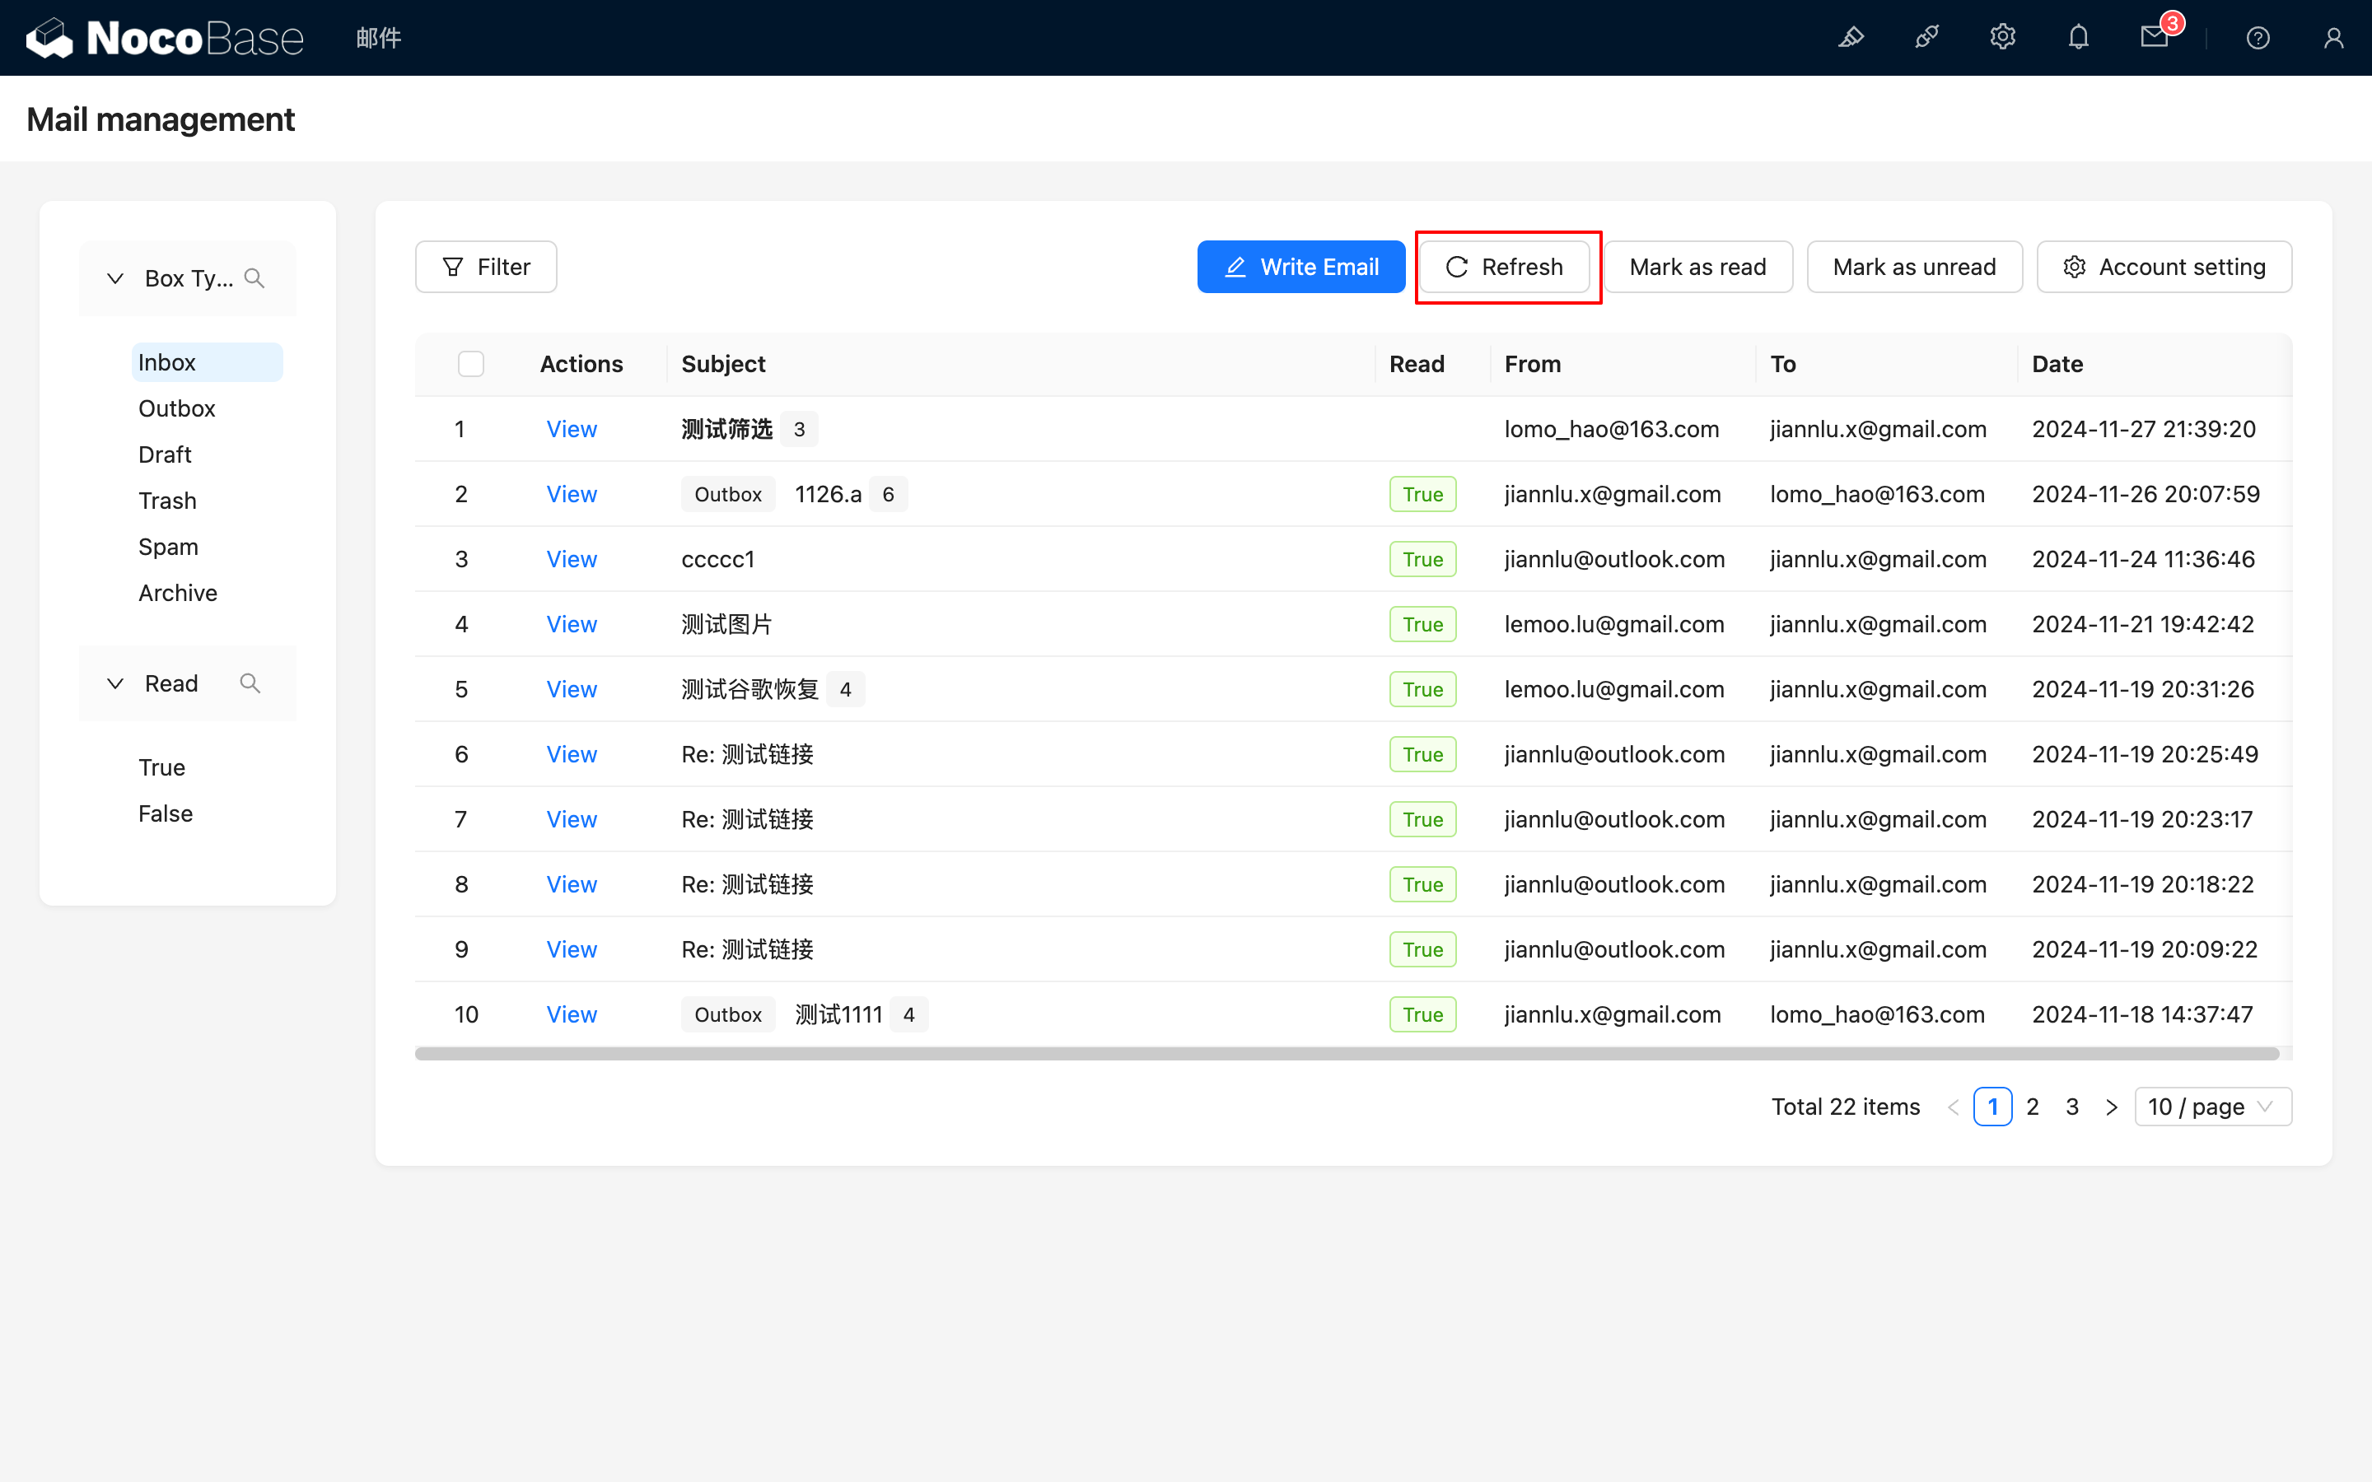
Task: Click search icon next to Read filter
Action: (x=250, y=683)
